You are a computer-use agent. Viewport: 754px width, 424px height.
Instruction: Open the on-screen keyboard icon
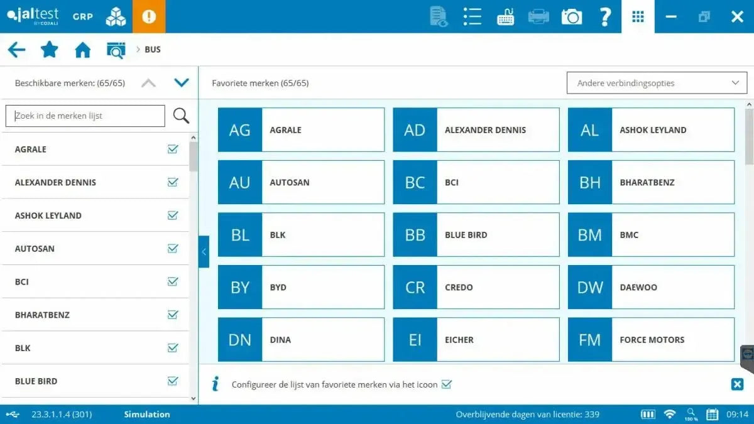pyautogui.click(x=506, y=16)
